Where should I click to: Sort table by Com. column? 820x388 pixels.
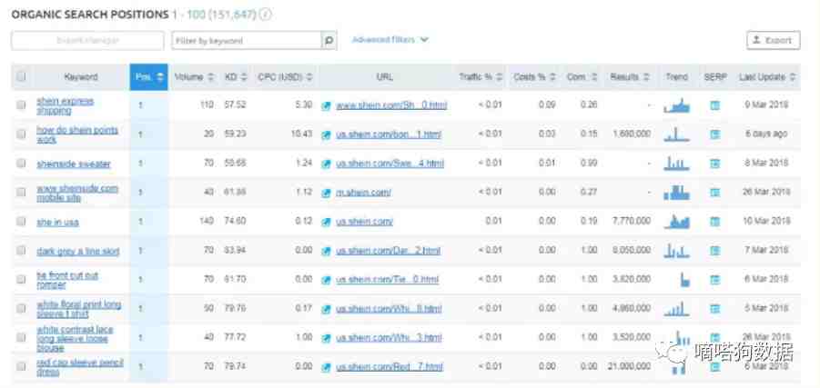coord(582,76)
